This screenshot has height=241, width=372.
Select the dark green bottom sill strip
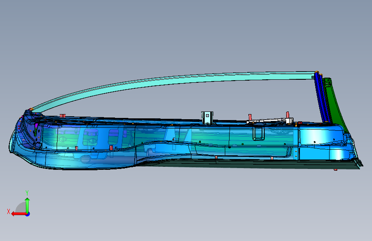tap(249, 164)
